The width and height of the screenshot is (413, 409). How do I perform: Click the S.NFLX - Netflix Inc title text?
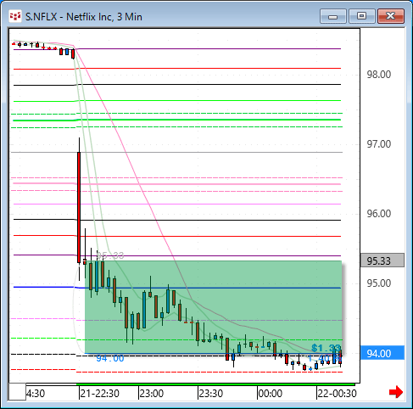84,17
